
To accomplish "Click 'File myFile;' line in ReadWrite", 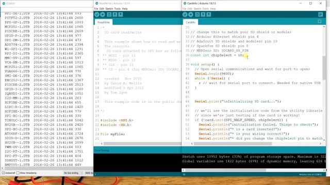I will click(112, 134).
